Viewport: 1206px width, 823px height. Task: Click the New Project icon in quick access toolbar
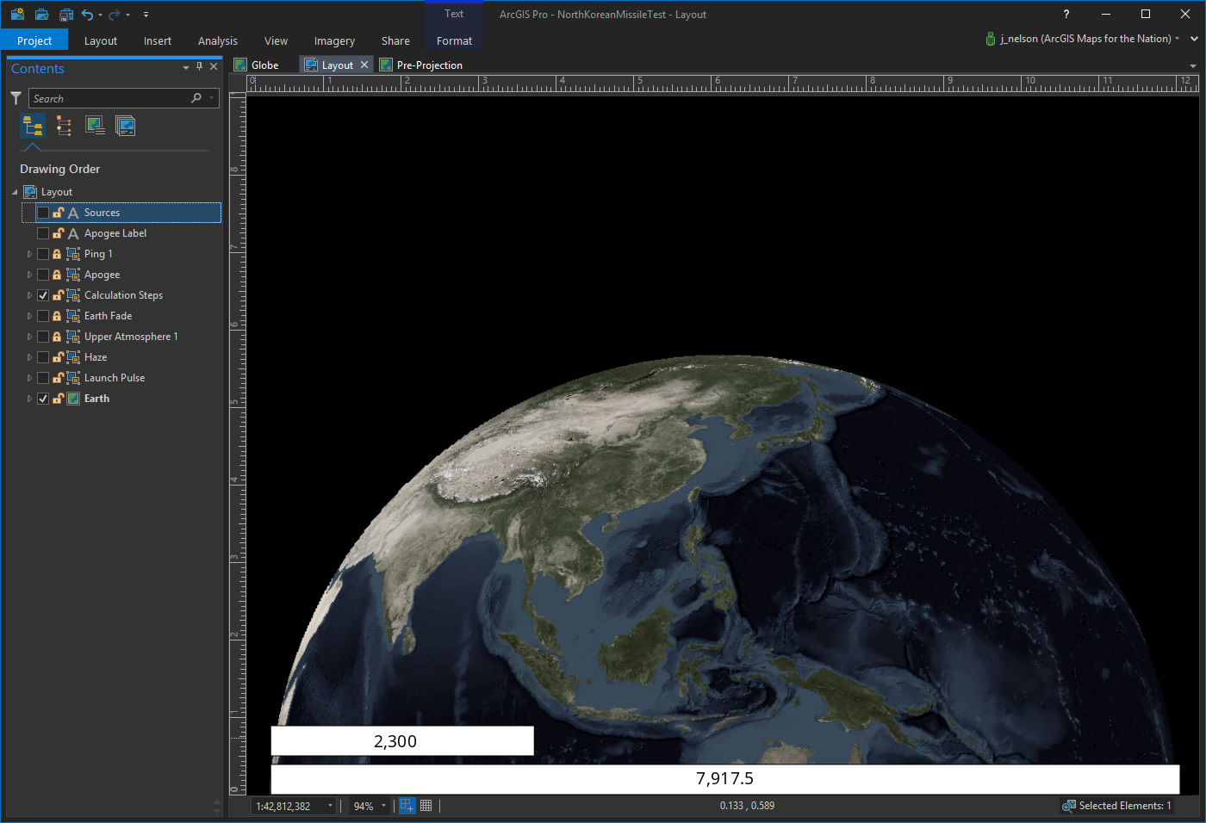[17, 15]
